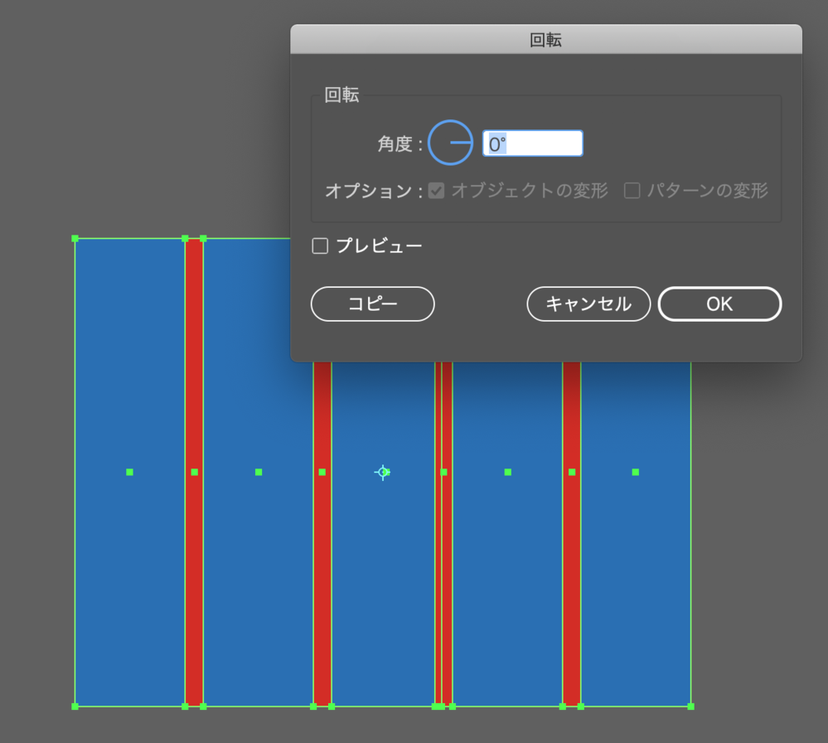Enable the プレビュー preview checkbox
The image size is (828, 743).
point(319,245)
